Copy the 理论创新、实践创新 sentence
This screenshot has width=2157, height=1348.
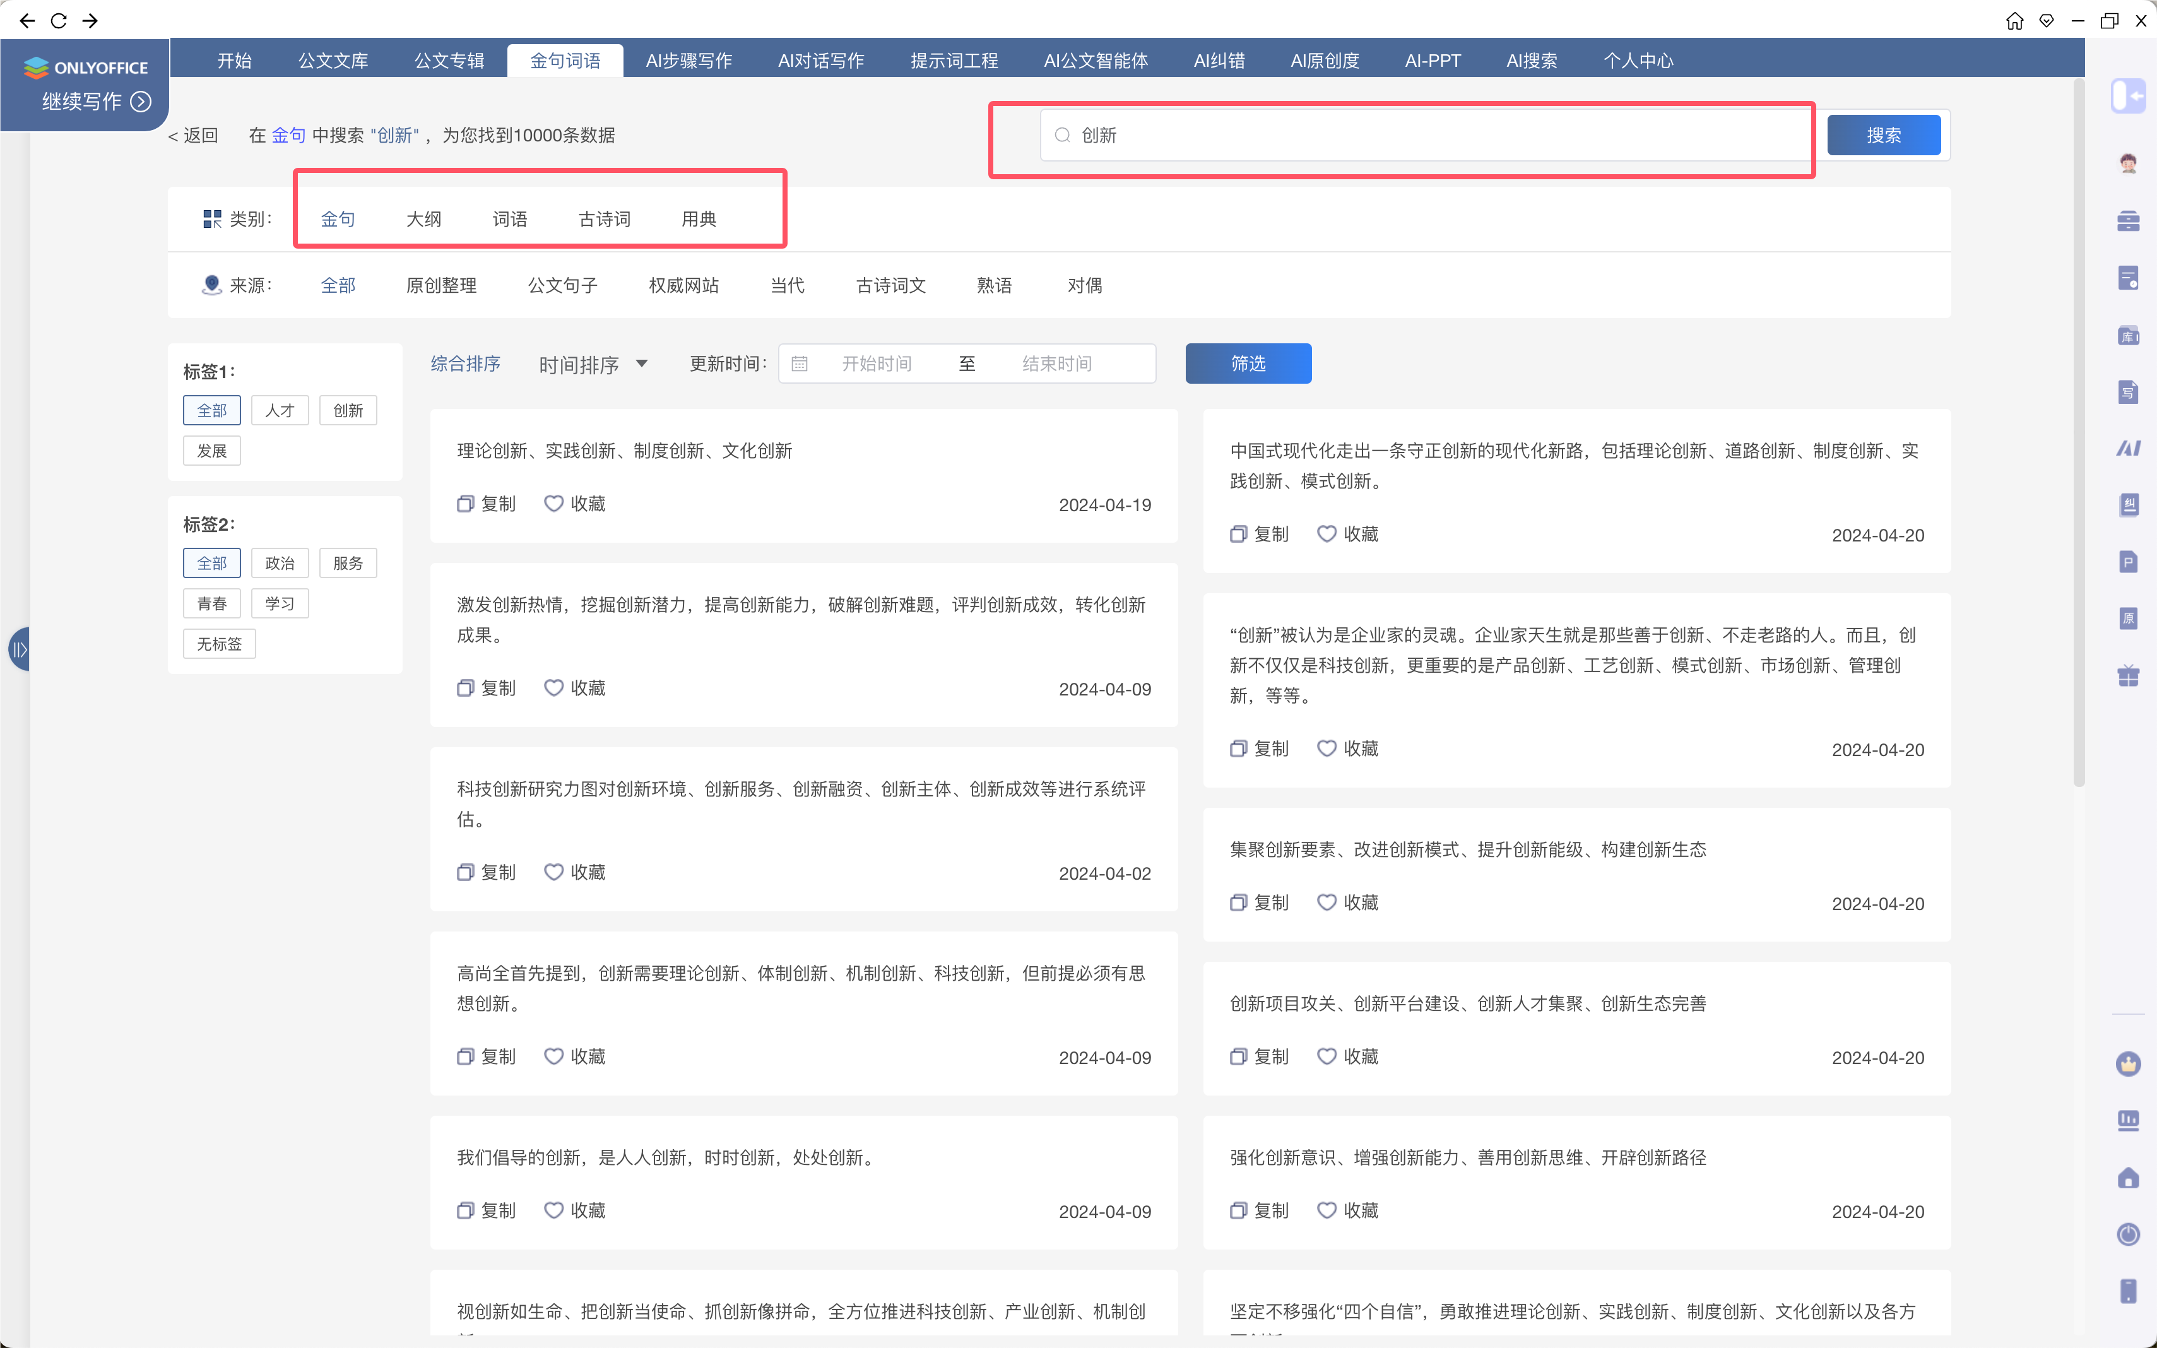click(x=487, y=504)
